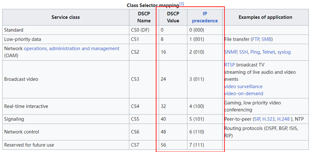Screen dimensions: 311x152
Task: Click the syslog link
Action: coord(284,52)
